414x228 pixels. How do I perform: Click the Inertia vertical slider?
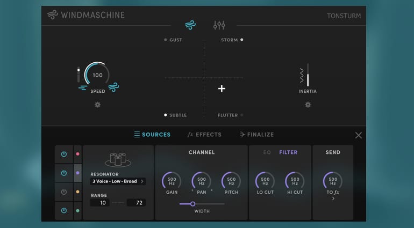click(x=308, y=75)
